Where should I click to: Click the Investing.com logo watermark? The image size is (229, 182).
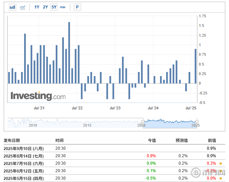(38, 96)
